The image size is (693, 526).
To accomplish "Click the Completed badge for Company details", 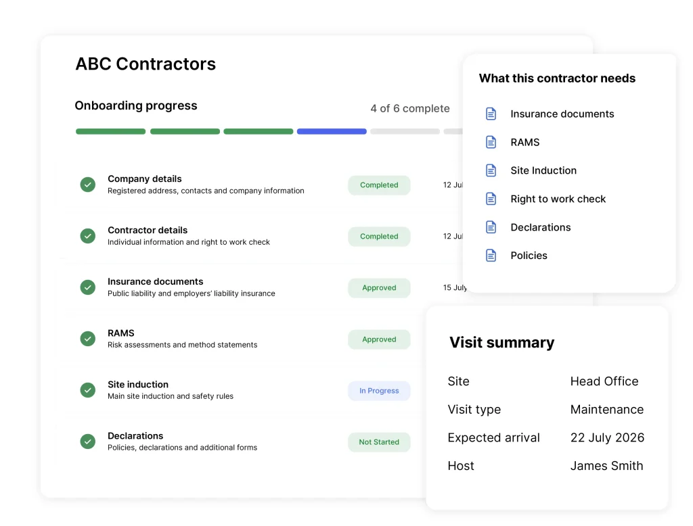I will tap(379, 185).
